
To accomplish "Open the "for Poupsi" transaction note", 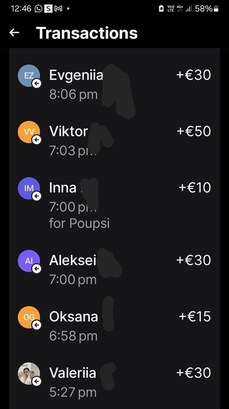I will pyautogui.click(x=79, y=223).
